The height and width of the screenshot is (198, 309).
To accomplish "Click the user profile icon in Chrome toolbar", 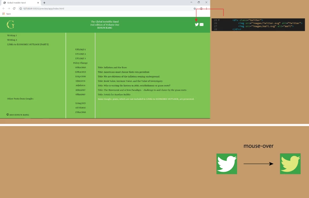I will tap(201, 9).
